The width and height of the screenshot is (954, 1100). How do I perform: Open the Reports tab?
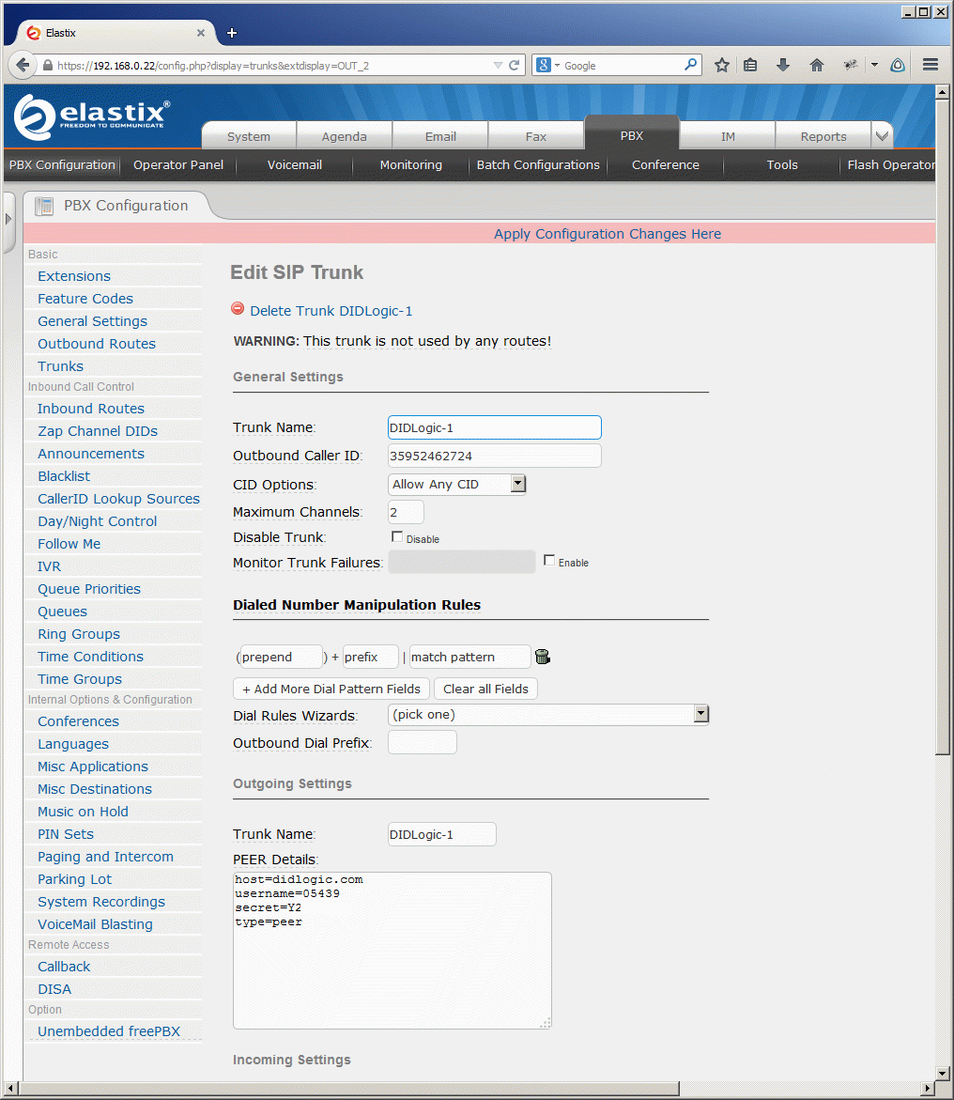pos(823,136)
